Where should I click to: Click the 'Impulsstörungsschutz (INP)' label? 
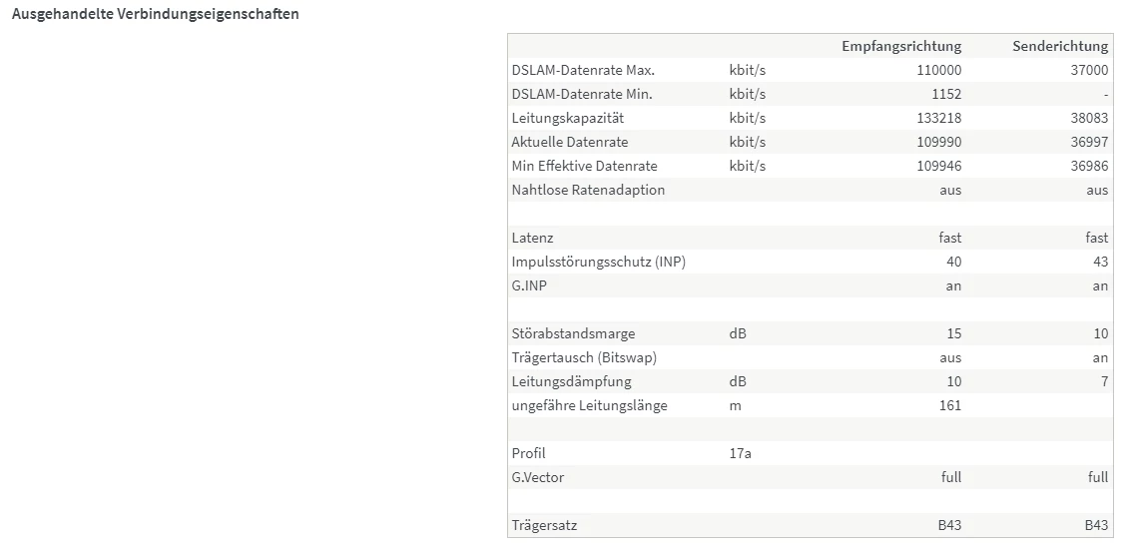click(599, 262)
